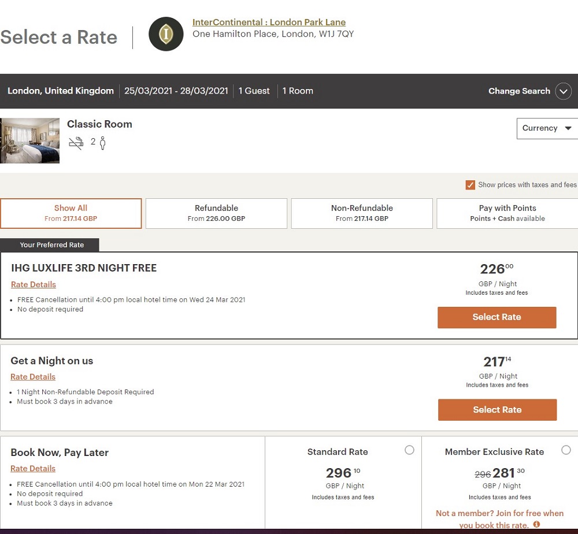Switch to the Pay with Points tab
This screenshot has width=578, height=534.
(507, 213)
